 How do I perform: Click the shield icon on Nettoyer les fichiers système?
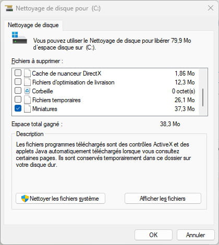point(25,199)
